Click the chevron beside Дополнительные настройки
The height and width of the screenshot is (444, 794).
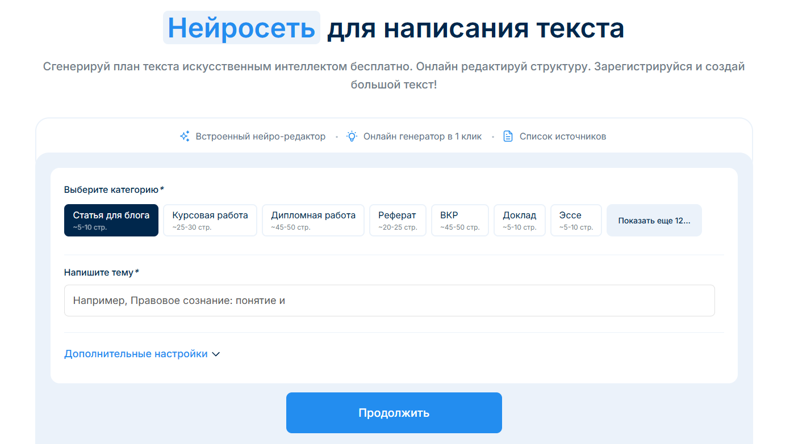216,354
